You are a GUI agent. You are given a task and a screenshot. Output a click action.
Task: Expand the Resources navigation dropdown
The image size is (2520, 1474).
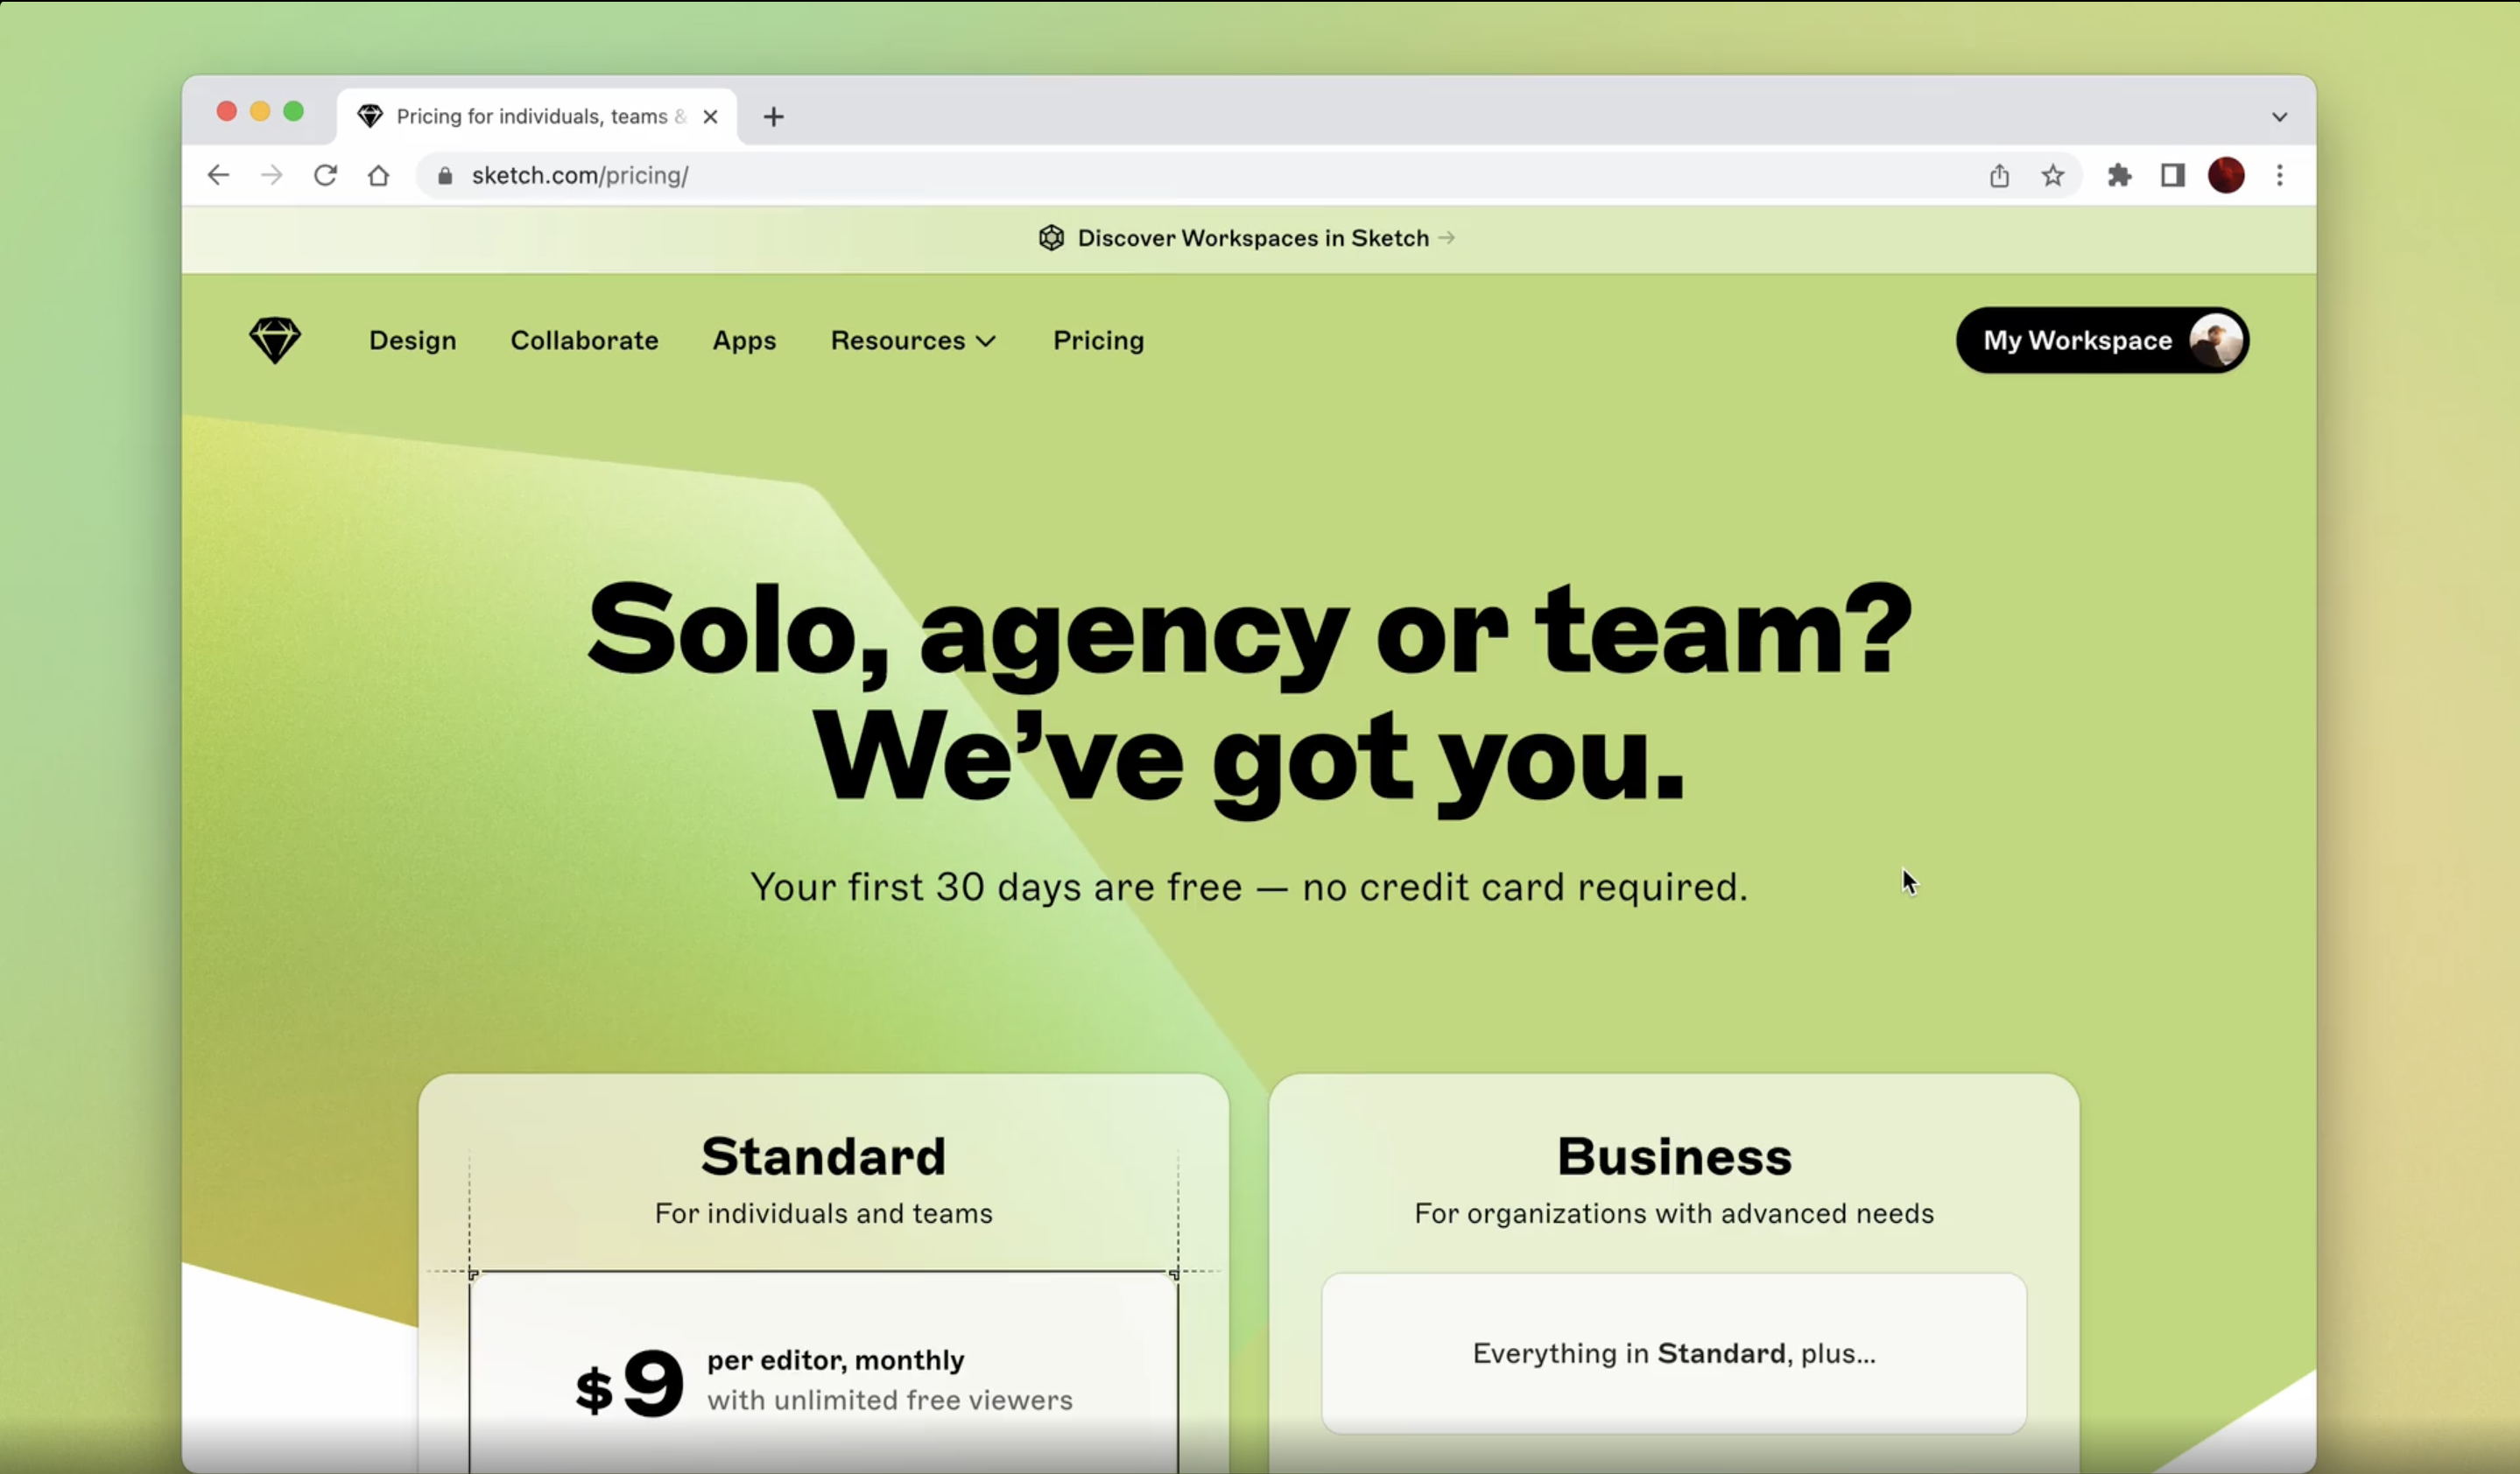pos(912,340)
